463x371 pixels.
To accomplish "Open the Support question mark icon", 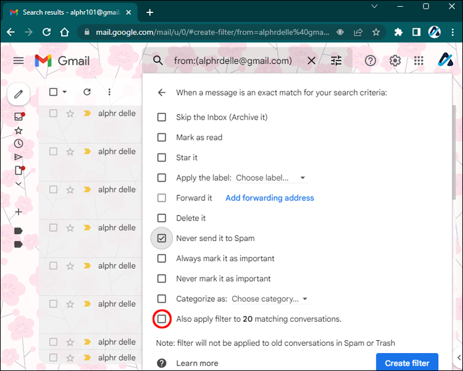I will pyautogui.click(x=370, y=61).
